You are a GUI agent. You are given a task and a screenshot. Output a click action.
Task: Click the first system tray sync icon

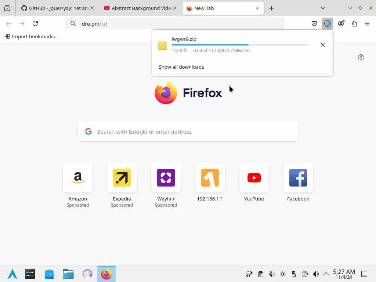tap(249, 274)
